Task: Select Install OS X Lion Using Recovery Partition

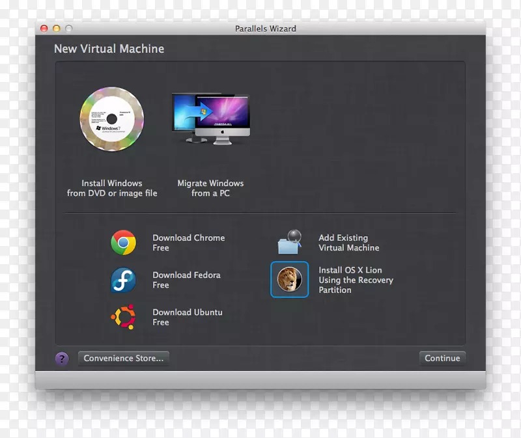Action: [x=356, y=280]
